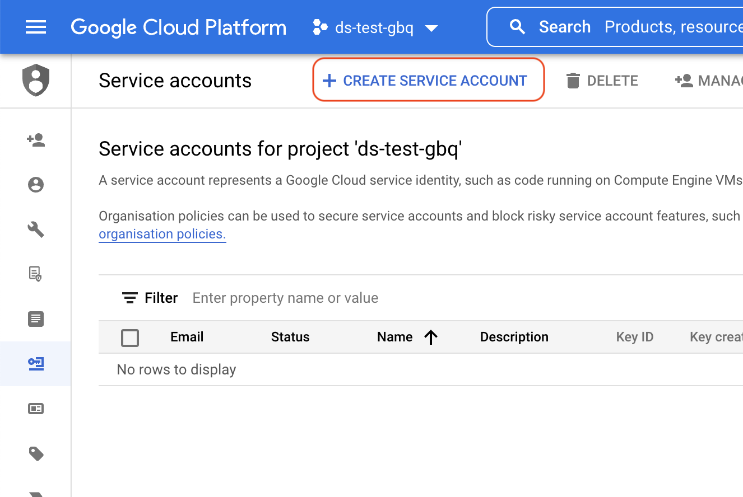Click the Name column header label

coord(395,337)
